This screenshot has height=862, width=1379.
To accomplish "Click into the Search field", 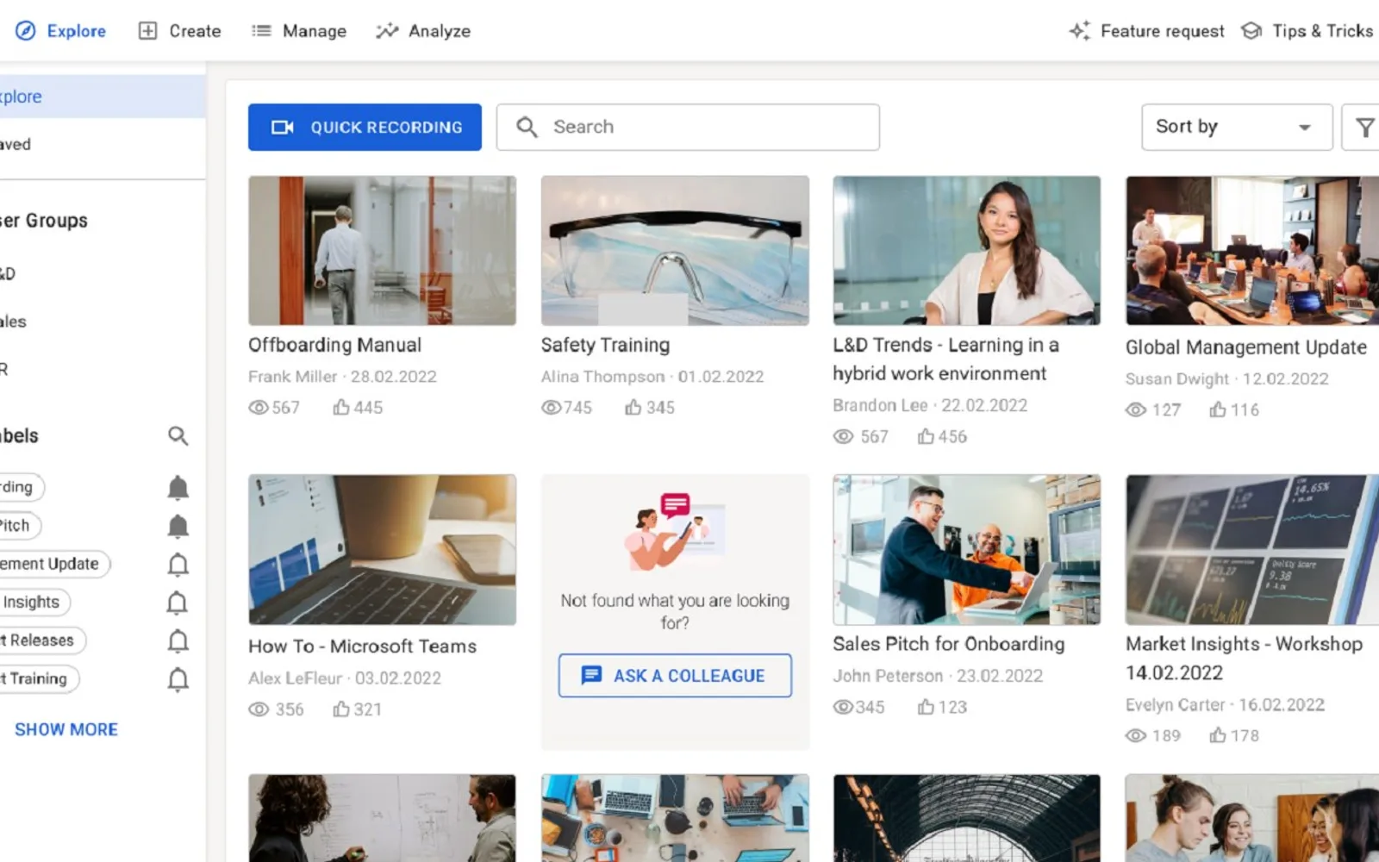I will tap(688, 128).
